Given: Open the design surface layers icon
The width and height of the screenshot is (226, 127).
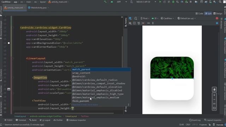Looking at the screenshot, I should tap(130, 18).
